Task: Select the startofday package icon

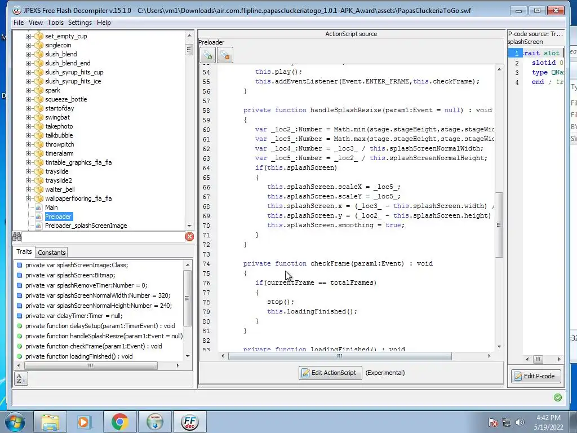Action: (x=39, y=108)
